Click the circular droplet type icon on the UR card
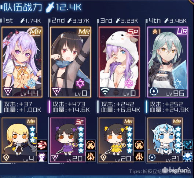The width and height of the screenshot is (194, 178). pos(154,91)
